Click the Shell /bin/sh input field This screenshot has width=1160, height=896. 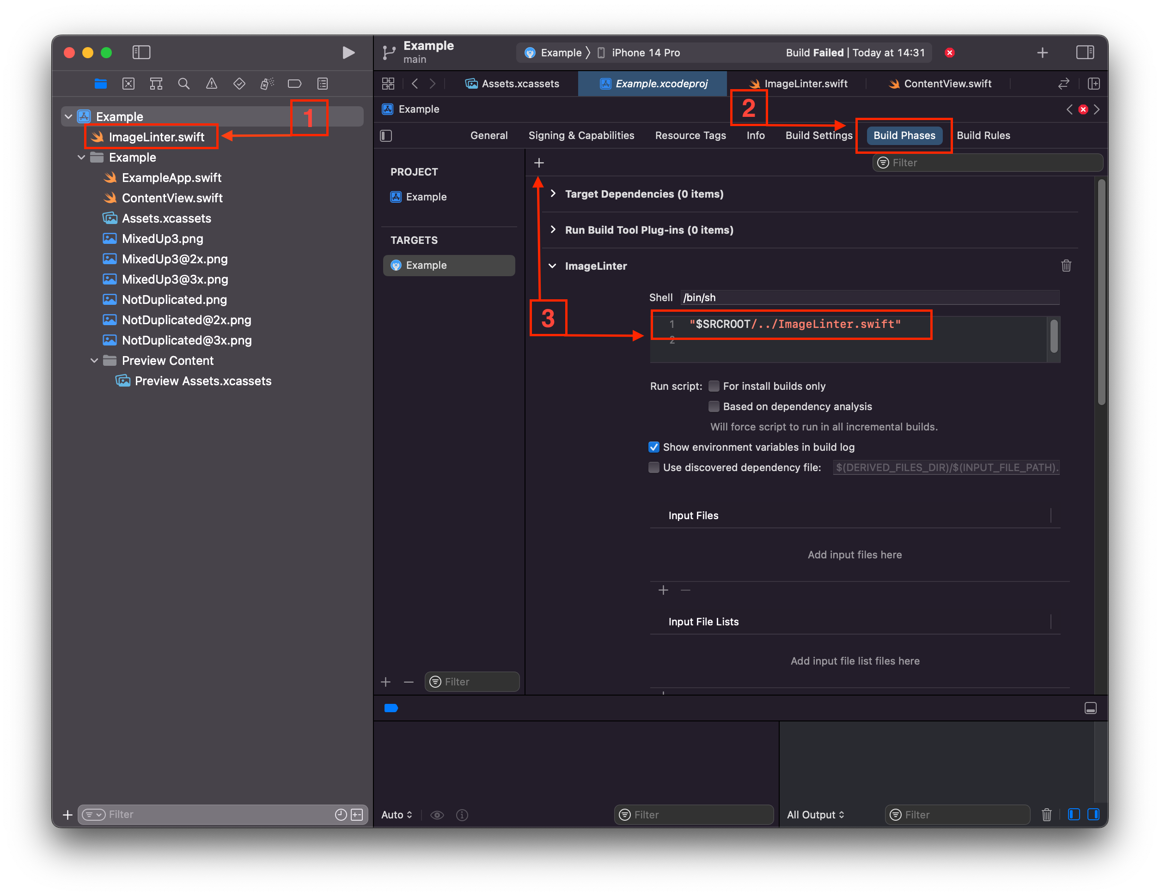tap(870, 297)
